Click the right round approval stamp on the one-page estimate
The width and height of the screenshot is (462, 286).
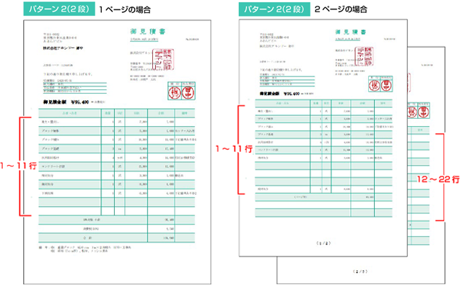point(188,93)
